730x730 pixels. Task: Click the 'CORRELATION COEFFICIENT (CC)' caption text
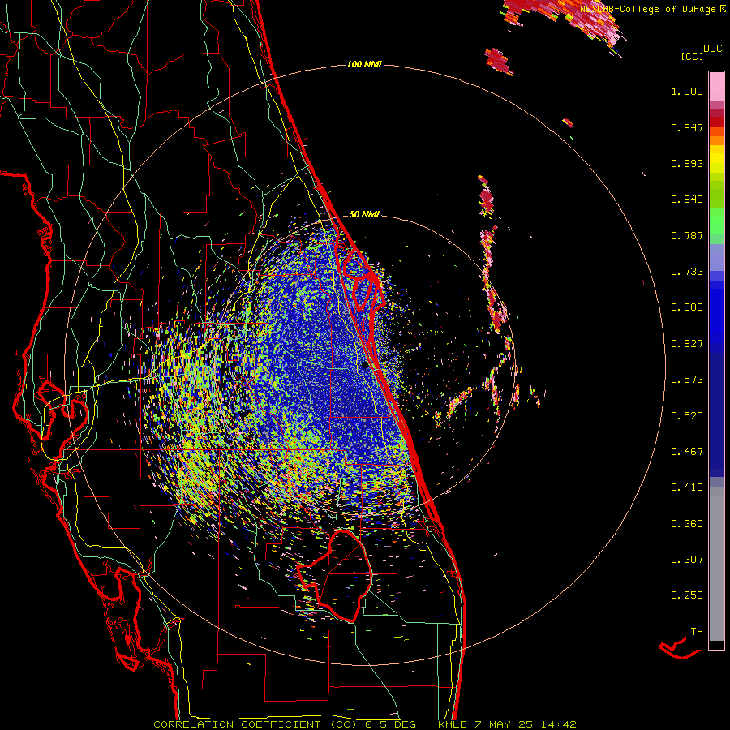pos(255,724)
